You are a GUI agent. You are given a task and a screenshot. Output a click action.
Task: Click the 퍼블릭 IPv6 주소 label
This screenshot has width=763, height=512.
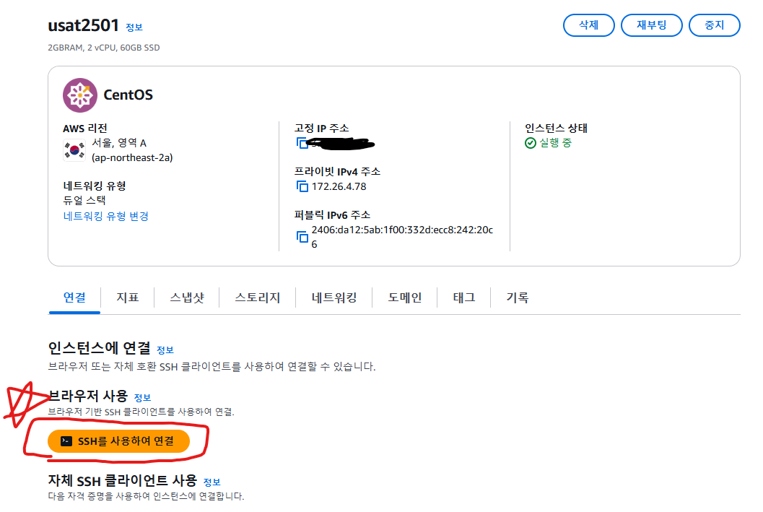[332, 215]
